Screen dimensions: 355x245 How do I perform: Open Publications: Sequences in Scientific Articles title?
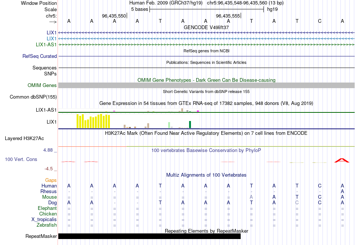(206, 62)
